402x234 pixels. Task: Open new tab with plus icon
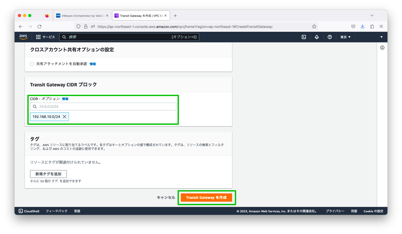175,16
